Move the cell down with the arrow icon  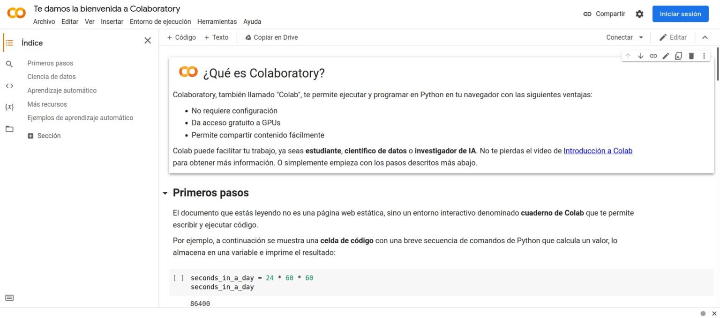(x=641, y=56)
